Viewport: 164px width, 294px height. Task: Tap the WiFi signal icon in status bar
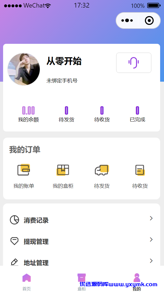[48, 6]
